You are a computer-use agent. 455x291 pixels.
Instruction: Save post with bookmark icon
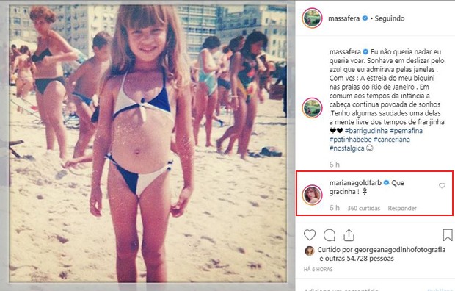coord(448,235)
